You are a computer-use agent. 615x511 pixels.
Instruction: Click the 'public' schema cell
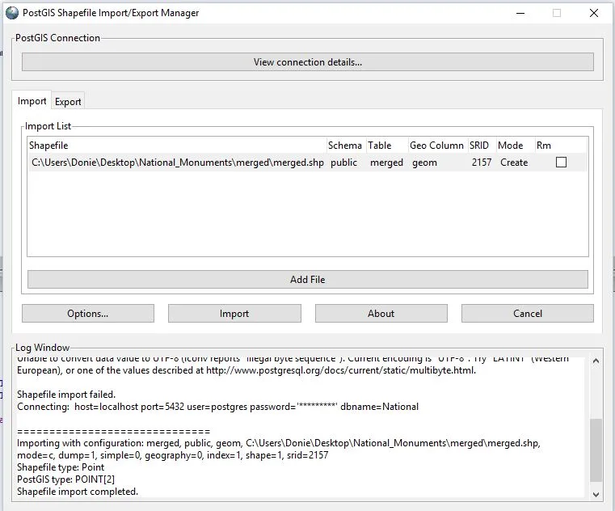(x=343, y=163)
